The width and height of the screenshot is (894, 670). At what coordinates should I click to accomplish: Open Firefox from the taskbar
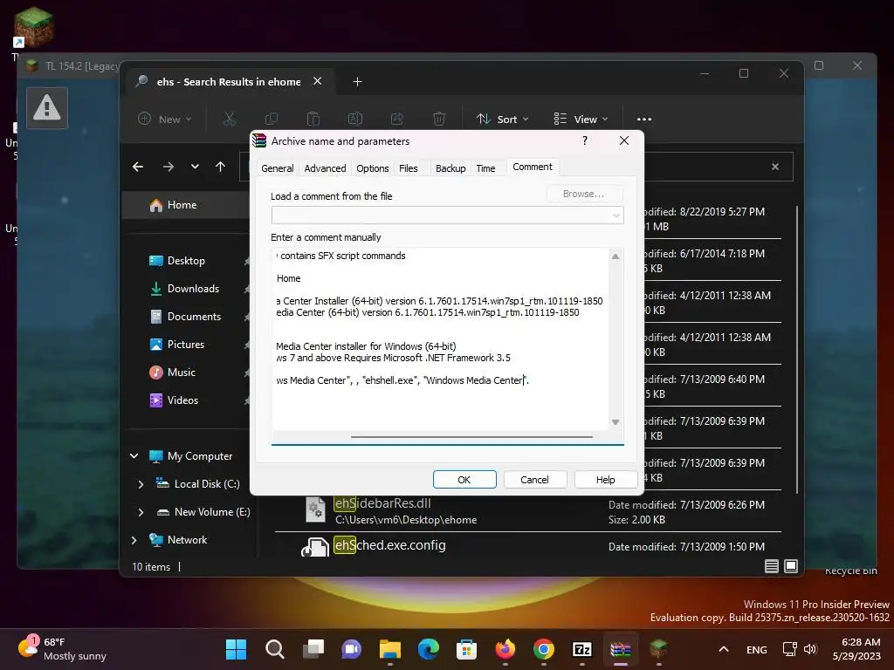tap(505, 649)
